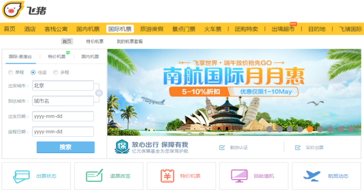Viewport: 364px width, 193px height.
Task: Open the 自助值机 monitor icon
Action: (239, 176)
